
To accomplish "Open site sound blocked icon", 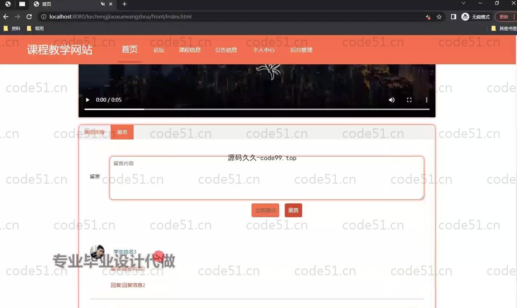I will click(x=428, y=17).
